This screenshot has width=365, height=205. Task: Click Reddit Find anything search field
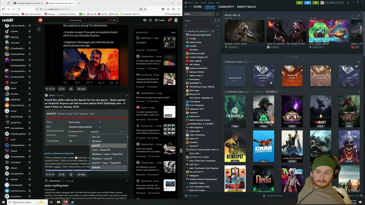[x=76, y=20]
